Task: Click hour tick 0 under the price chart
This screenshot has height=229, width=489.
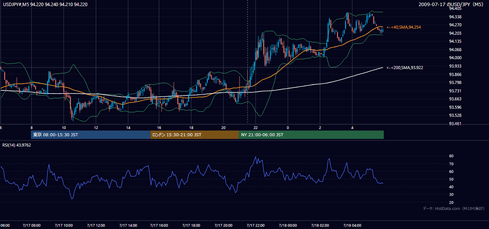Action: click(288, 127)
